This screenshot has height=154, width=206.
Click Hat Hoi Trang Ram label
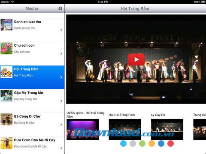tap(122, 115)
